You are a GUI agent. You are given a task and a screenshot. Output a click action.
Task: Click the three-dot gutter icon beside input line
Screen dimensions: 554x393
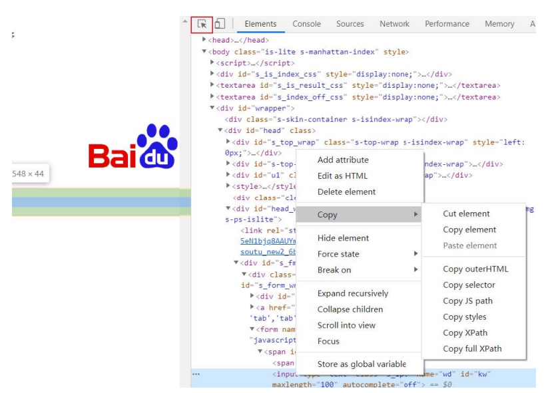click(196, 374)
